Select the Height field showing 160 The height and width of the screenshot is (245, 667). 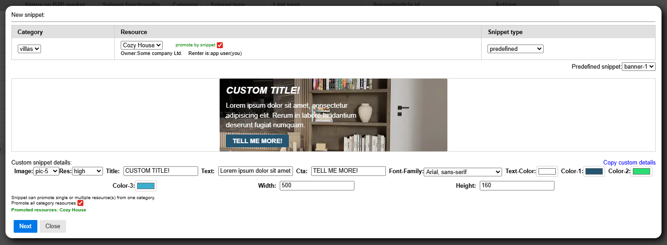[517, 185]
